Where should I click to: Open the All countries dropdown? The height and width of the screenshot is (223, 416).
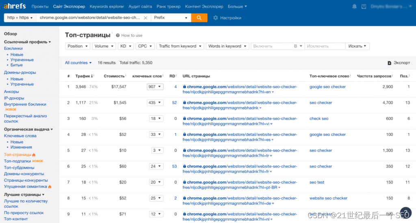(78, 63)
